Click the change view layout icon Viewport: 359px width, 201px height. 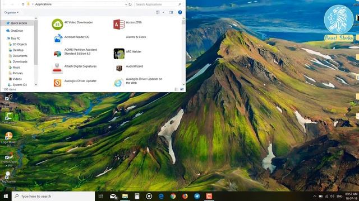point(158,12)
